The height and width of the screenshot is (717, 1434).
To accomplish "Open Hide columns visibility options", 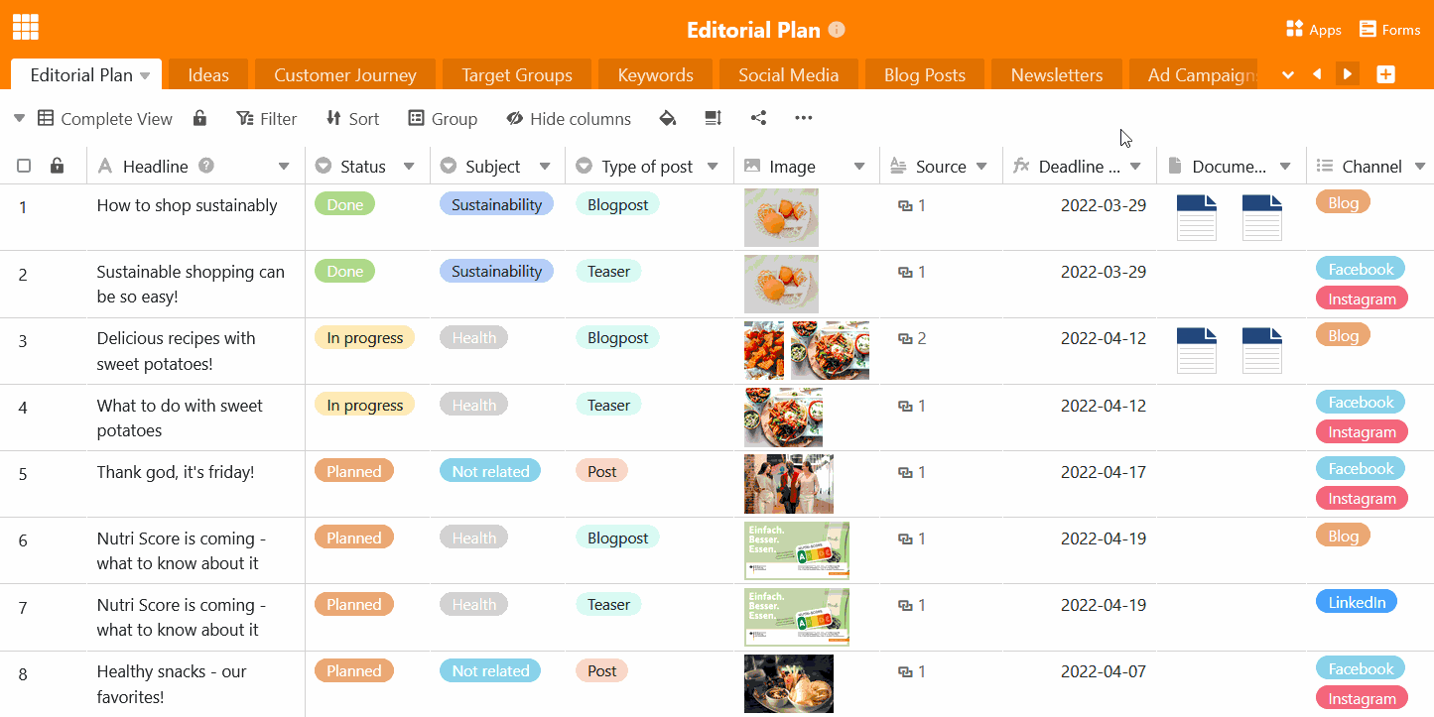I will click(569, 119).
